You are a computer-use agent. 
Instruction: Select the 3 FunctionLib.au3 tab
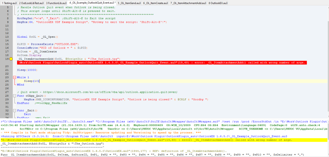click(56, 3)
